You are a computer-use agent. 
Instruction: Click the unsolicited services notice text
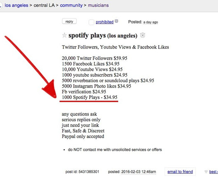[x=115, y=150]
